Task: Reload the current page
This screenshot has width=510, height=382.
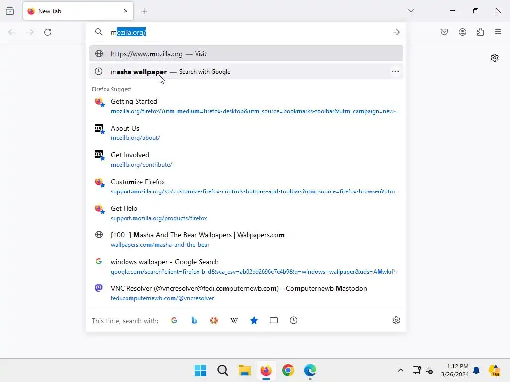Action: tap(48, 32)
